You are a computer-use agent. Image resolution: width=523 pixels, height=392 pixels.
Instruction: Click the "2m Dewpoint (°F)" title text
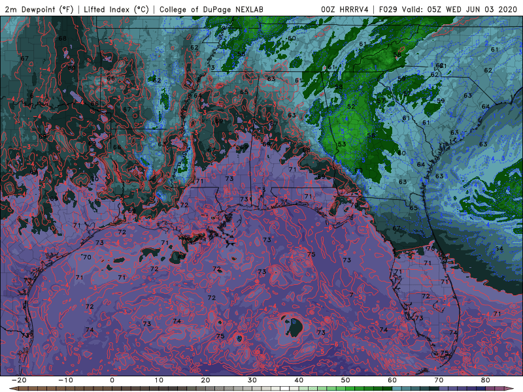click(x=39, y=9)
